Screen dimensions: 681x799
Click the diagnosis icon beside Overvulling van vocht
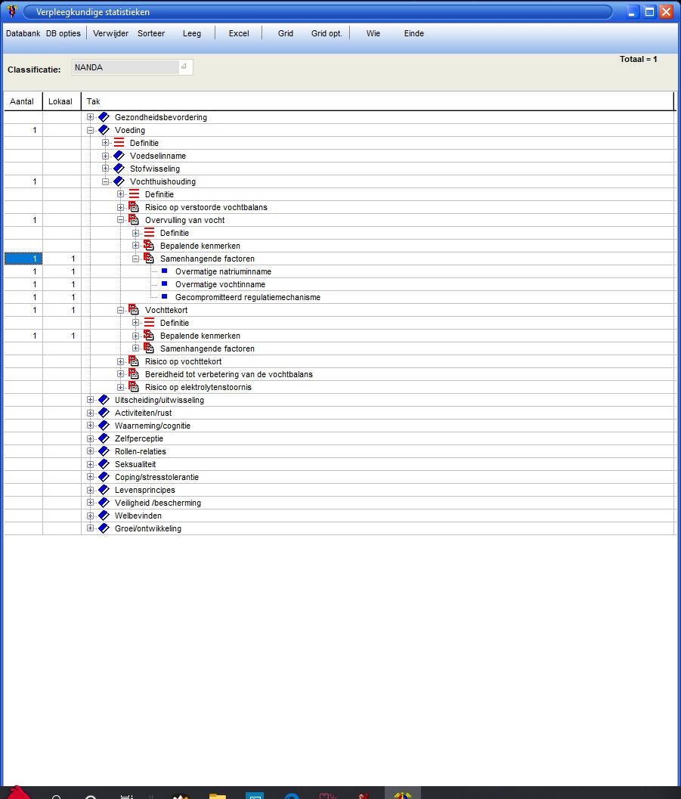point(134,220)
